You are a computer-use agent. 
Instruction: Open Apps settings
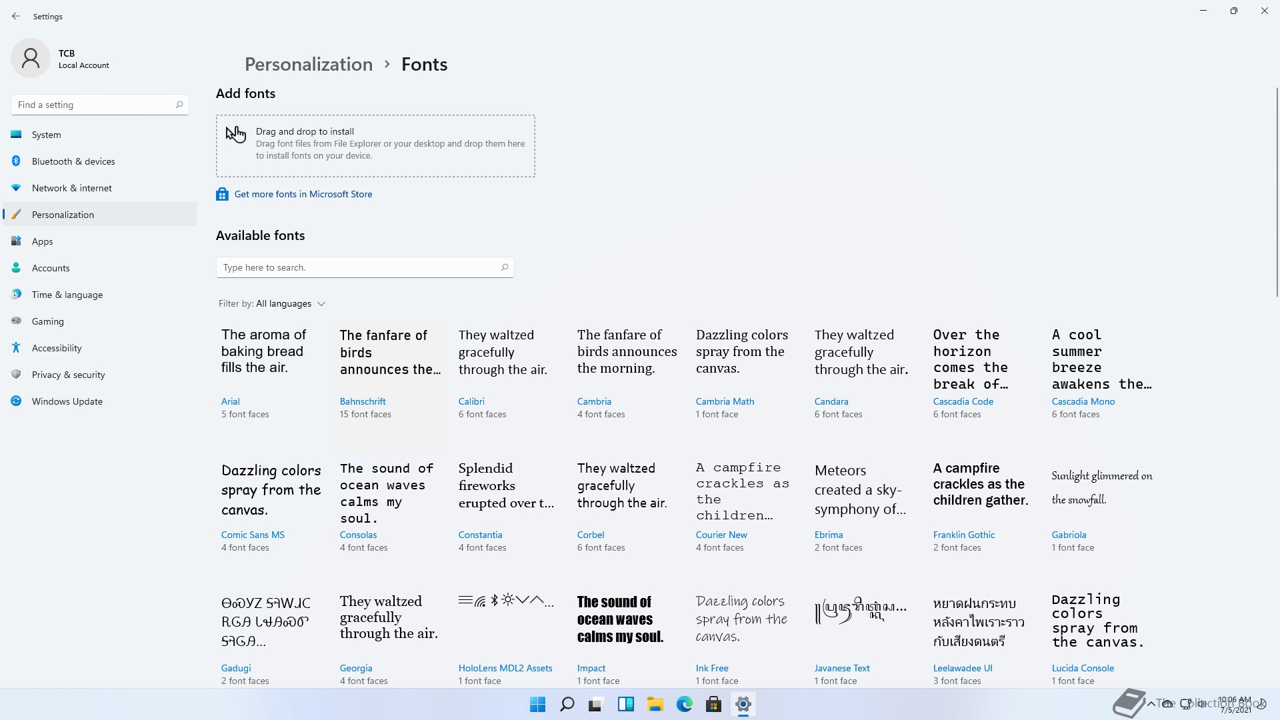[x=100, y=241]
